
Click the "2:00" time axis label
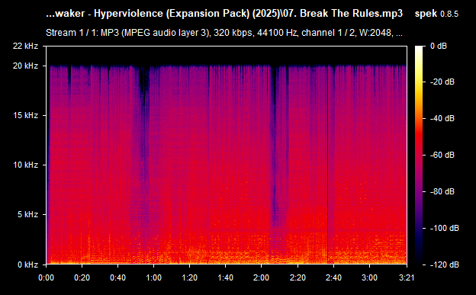coord(262,277)
